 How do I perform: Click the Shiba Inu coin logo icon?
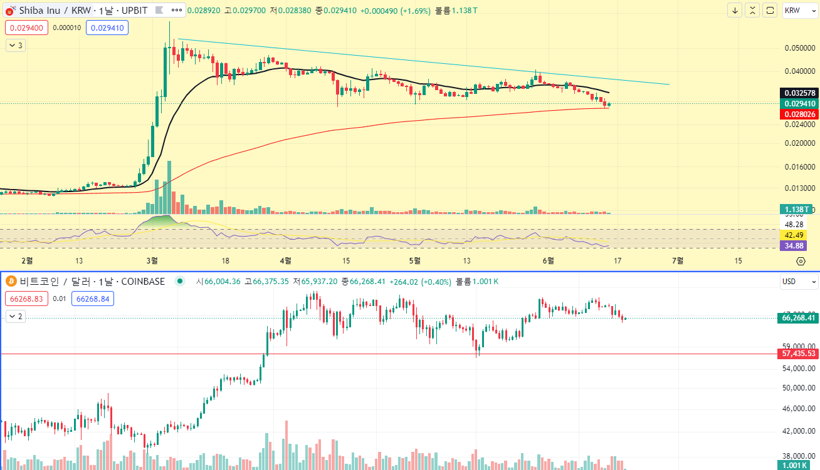[10, 11]
